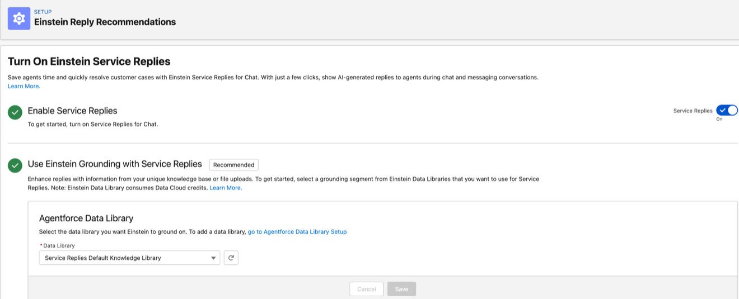
Task: Click the Recommended badge
Action: (x=234, y=165)
